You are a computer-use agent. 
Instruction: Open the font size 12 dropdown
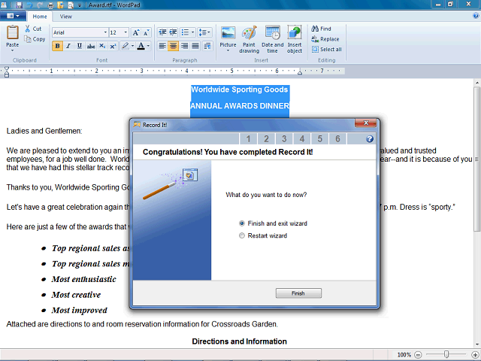(x=126, y=32)
